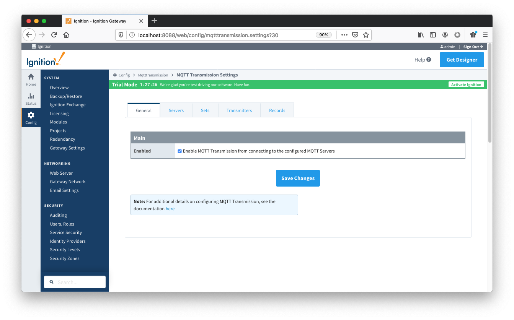This screenshot has width=514, height=320.
Task: Click the shield tracking protection icon
Action: 121,35
